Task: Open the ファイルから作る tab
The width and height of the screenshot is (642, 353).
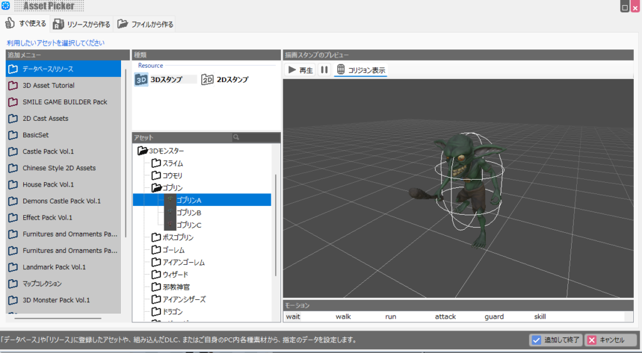Action: click(145, 24)
